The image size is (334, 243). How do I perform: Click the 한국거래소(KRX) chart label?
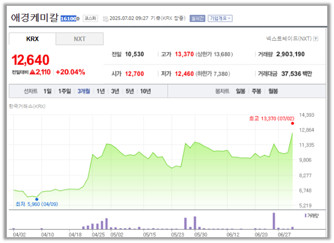tap(27, 106)
